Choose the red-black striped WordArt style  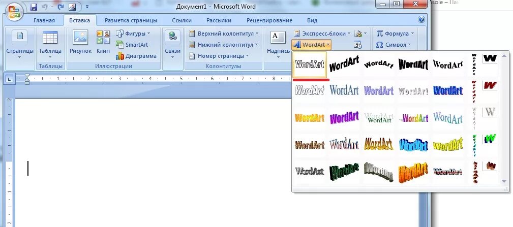[x=447, y=171]
